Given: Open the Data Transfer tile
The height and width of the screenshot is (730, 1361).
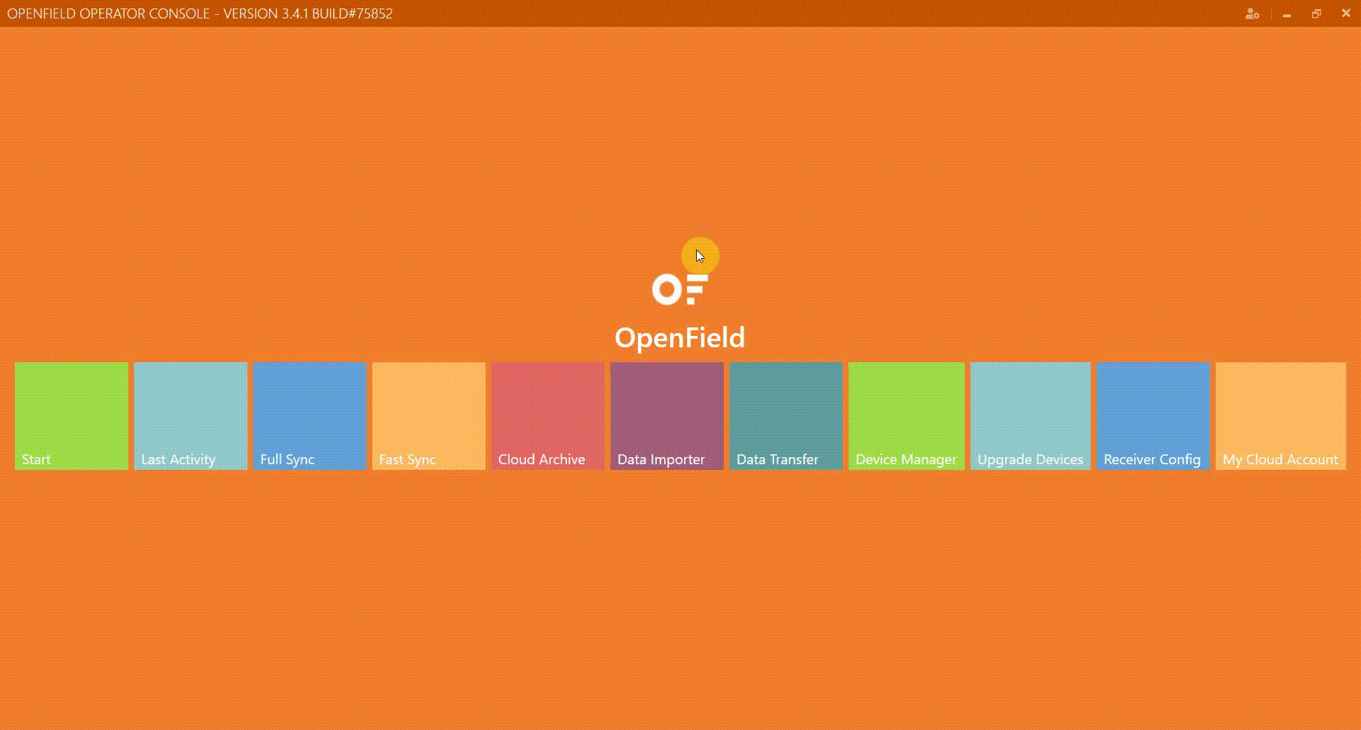Looking at the screenshot, I should pyautogui.click(x=786, y=416).
